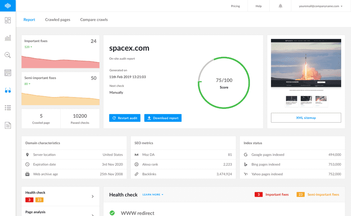Click the red 3 badge in Health check sidebar

(30, 200)
